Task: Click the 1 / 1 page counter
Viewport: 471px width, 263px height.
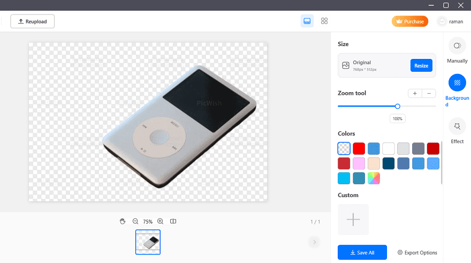Action: 315,222
